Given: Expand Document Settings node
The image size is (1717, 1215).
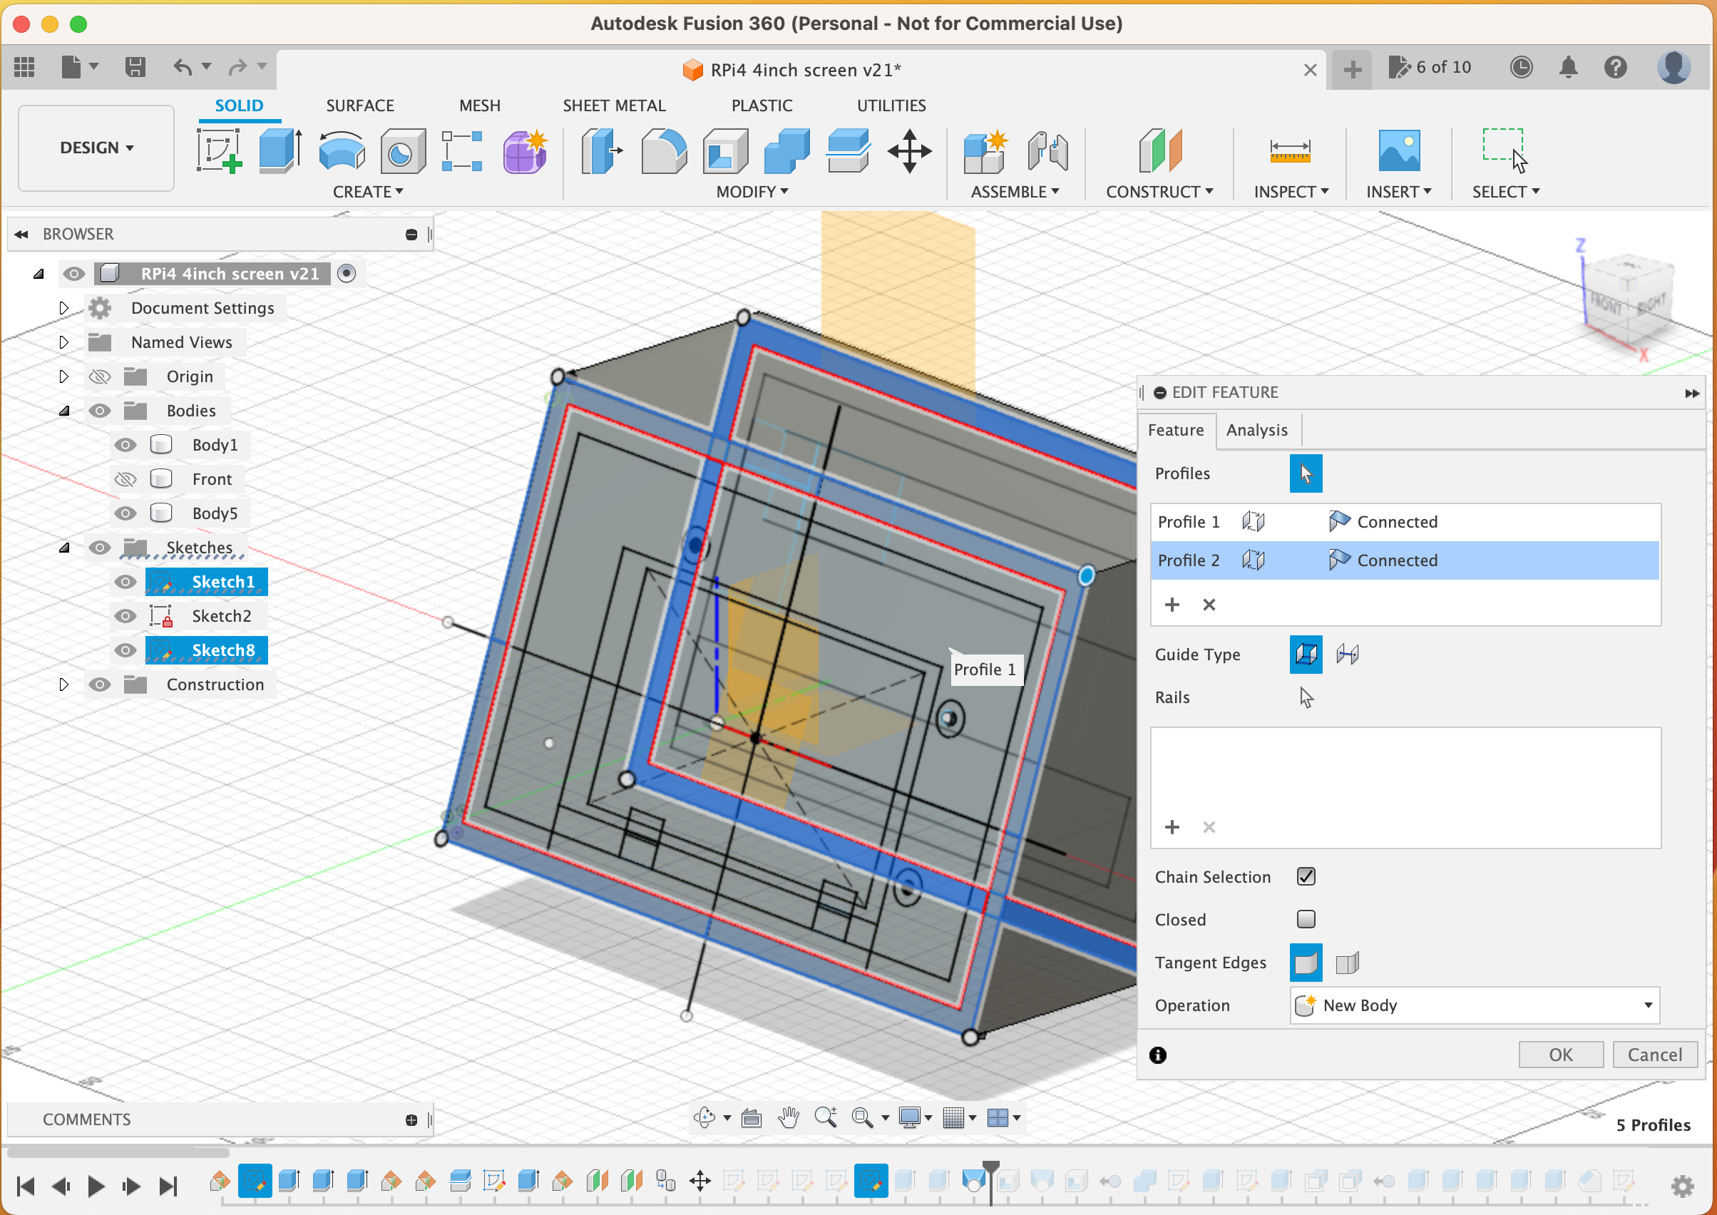Looking at the screenshot, I should coord(63,308).
